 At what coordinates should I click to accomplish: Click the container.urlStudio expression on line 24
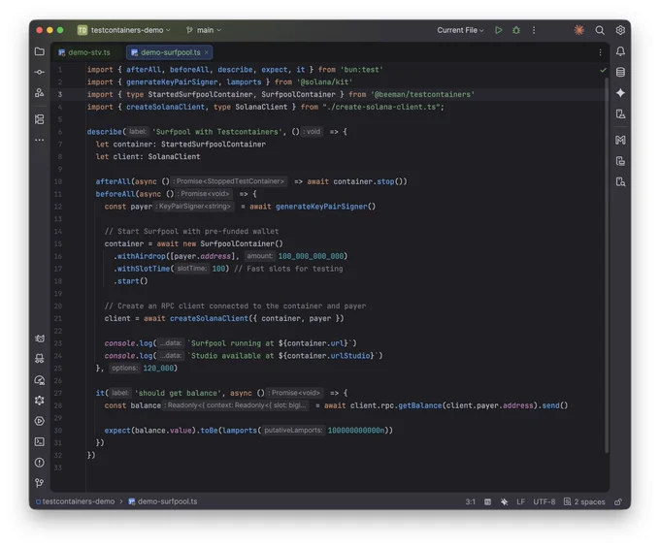click(x=330, y=356)
